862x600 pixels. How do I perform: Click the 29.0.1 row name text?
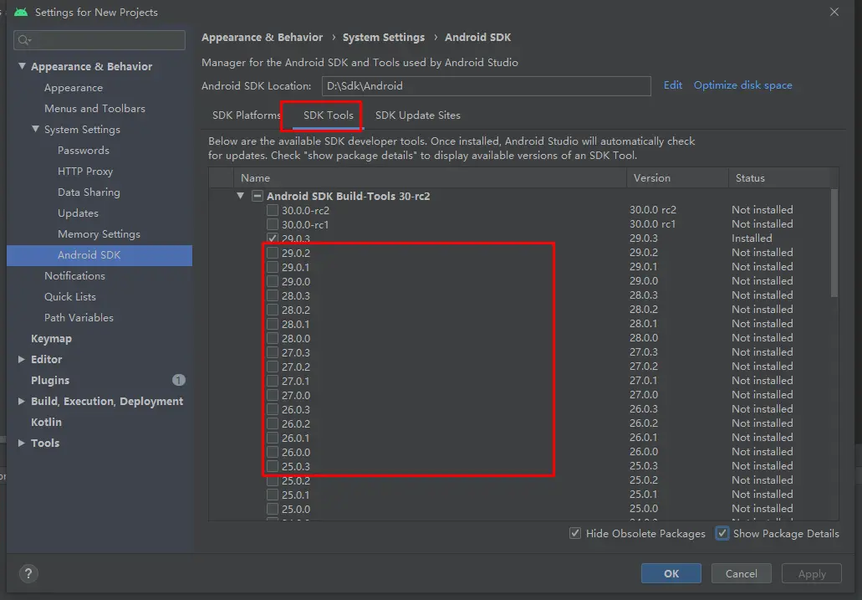pos(296,267)
